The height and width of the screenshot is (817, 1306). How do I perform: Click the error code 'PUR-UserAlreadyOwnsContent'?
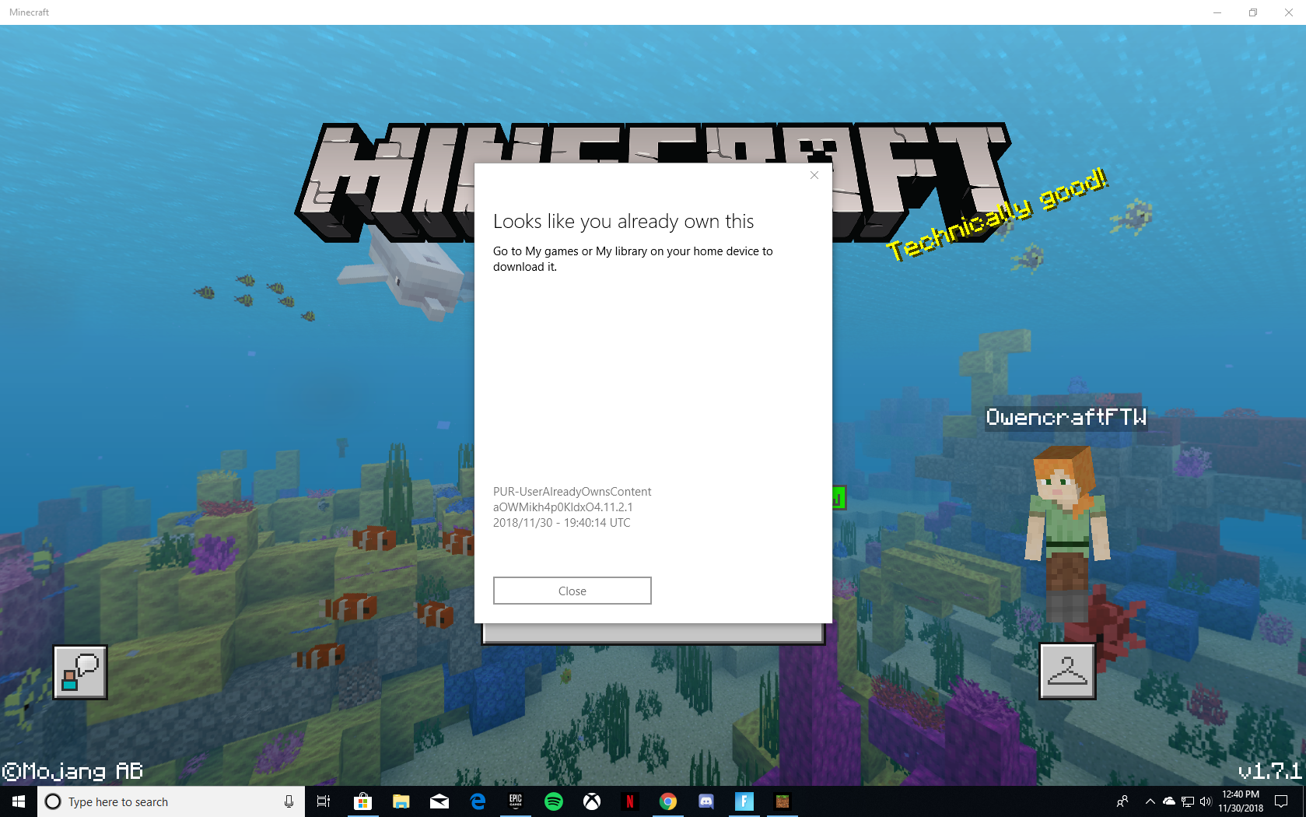pos(572,492)
